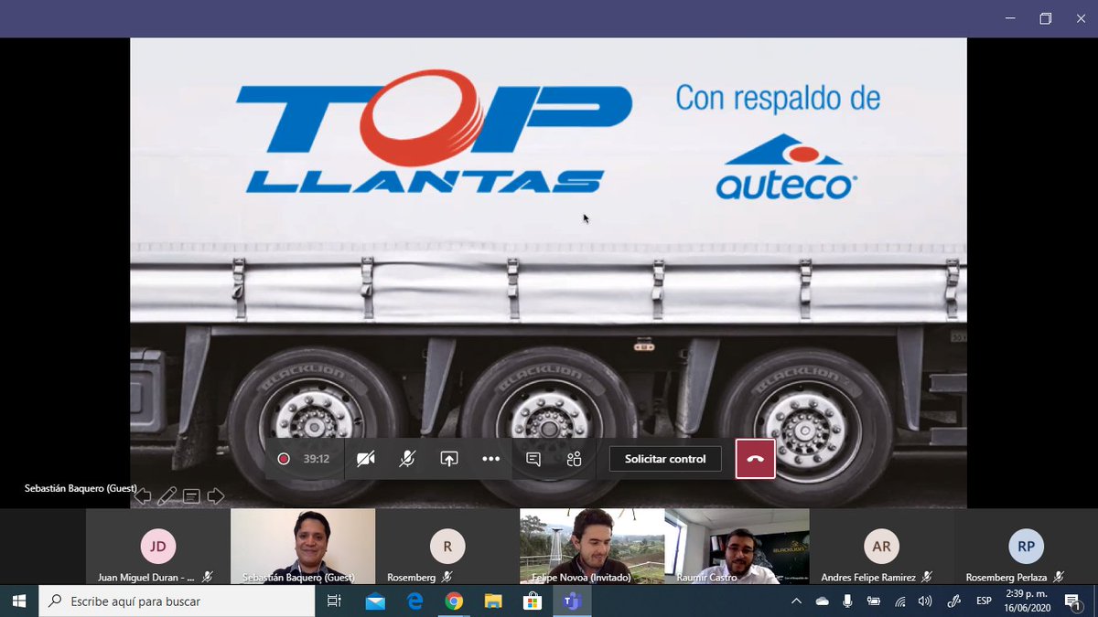Open the more actions ellipsis menu

[x=491, y=459]
